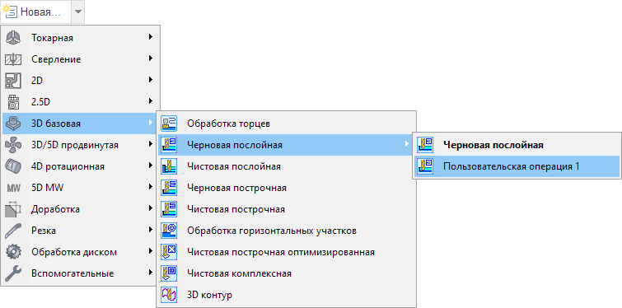This screenshot has width=622, height=308.
Task: Click the 3D контур icon
Action: coord(169,295)
